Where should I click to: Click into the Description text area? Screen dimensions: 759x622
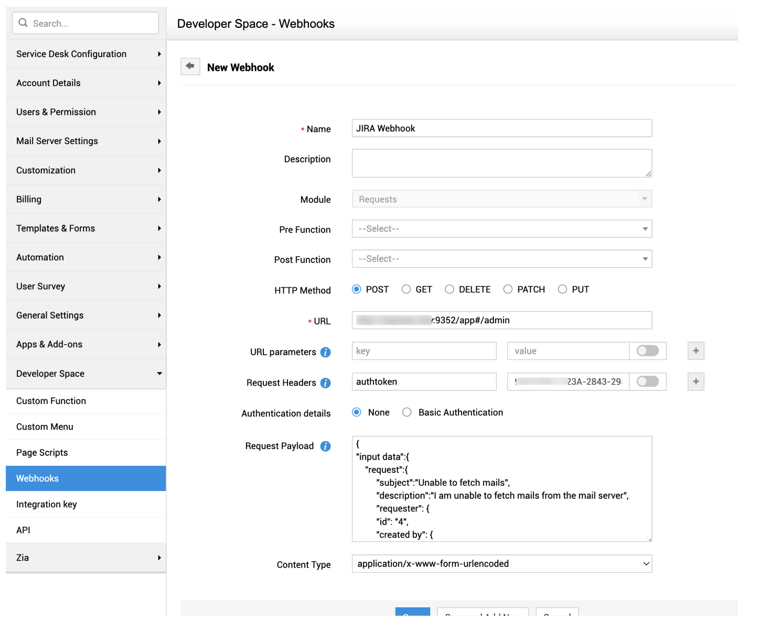[x=501, y=163]
